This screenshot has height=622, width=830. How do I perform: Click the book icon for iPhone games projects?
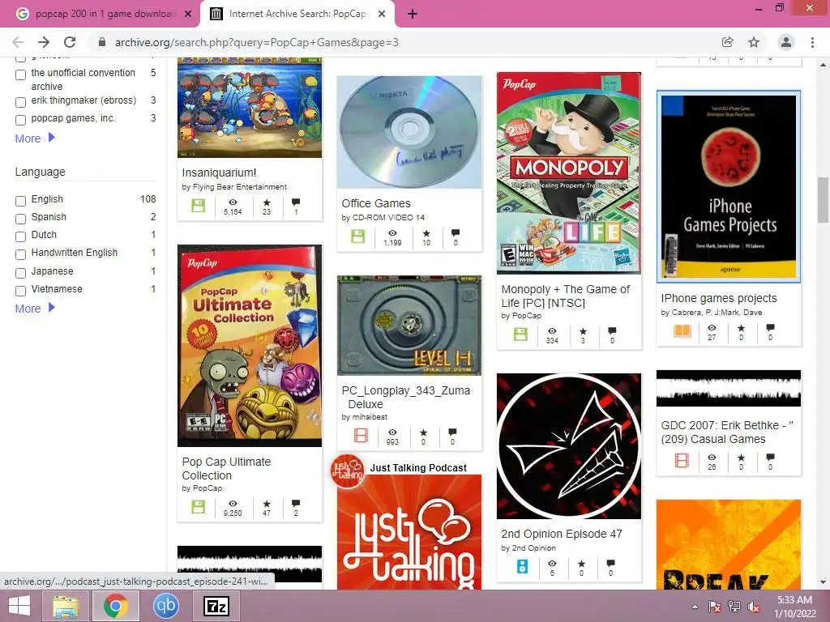(682, 331)
